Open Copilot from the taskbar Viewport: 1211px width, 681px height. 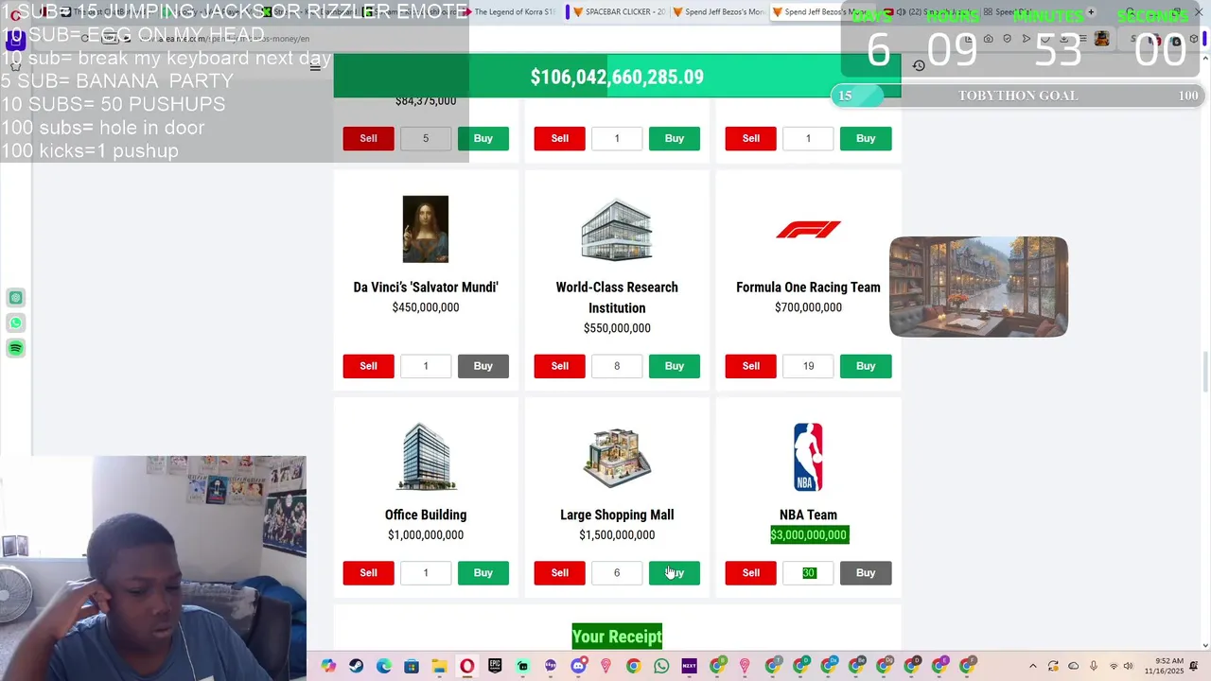click(x=328, y=666)
